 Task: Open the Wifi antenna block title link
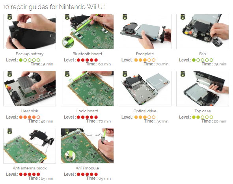pyautogui.click(x=30, y=168)
